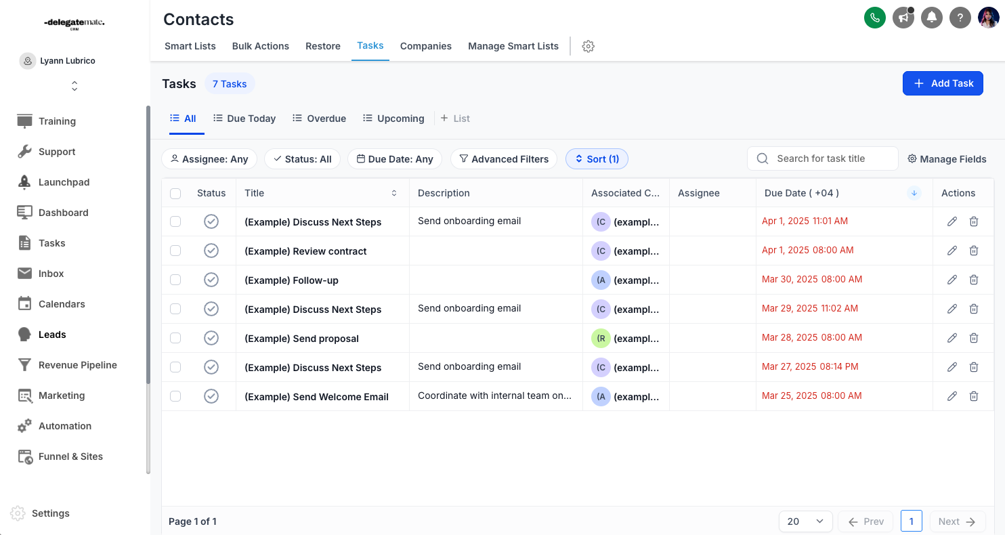Click the help question mark icon
Viewport: 1005px width, 535px height.
pyautogui.click(x=960, y=18)
